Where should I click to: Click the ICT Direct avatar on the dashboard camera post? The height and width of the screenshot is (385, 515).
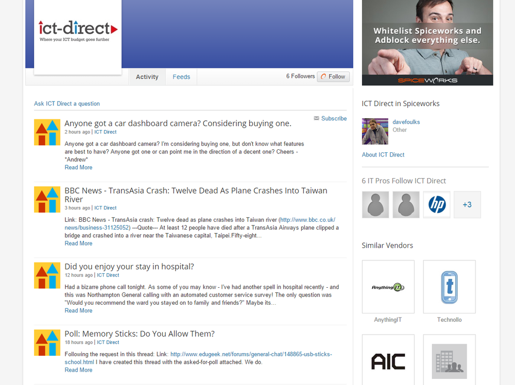(47, 132)
